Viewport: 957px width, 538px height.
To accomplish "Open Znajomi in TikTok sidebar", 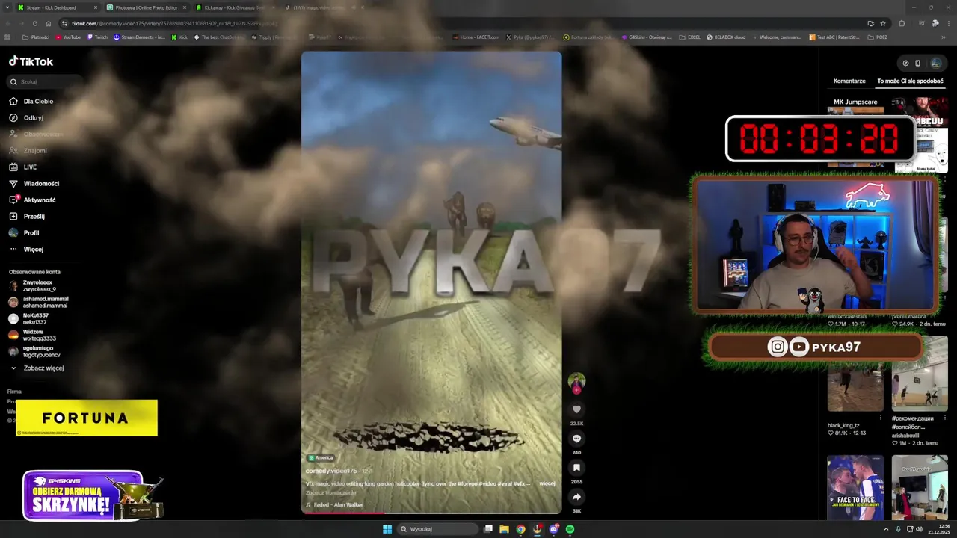I will coord(35,150).
